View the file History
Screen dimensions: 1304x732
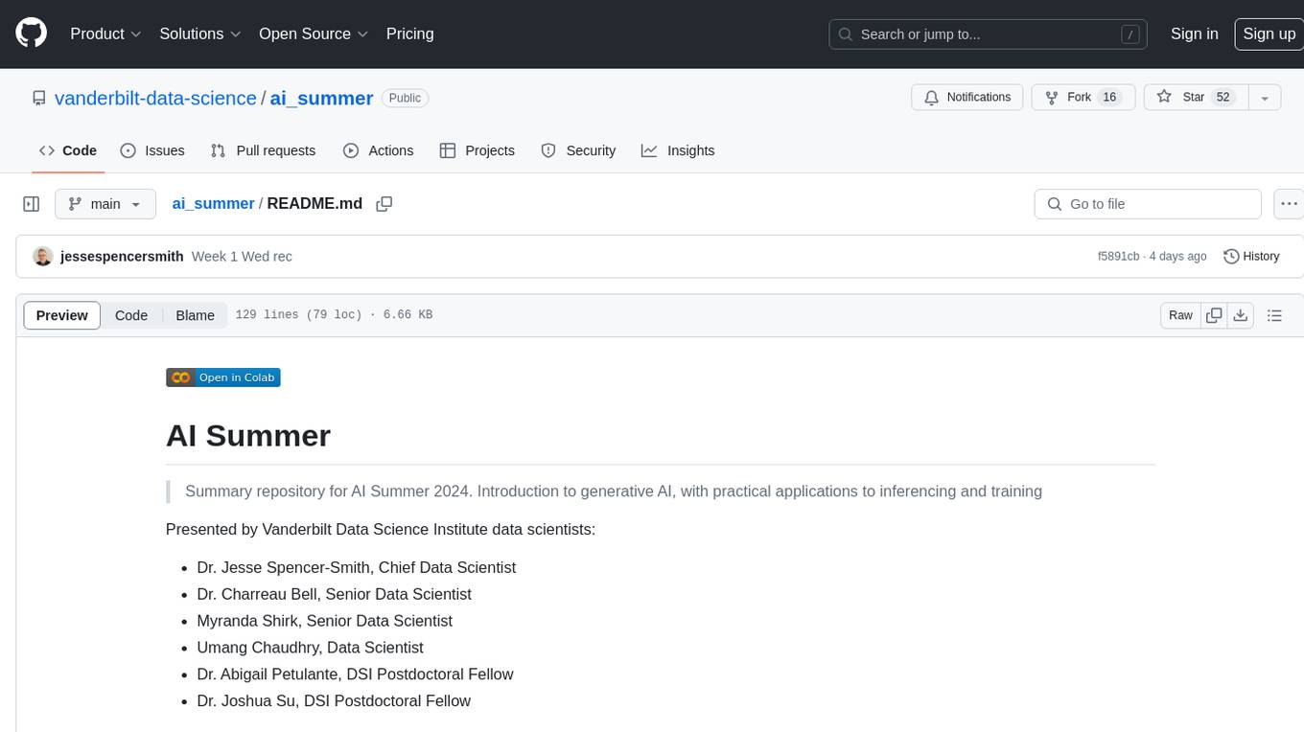pyautogui.click(x=1252, y=257)
